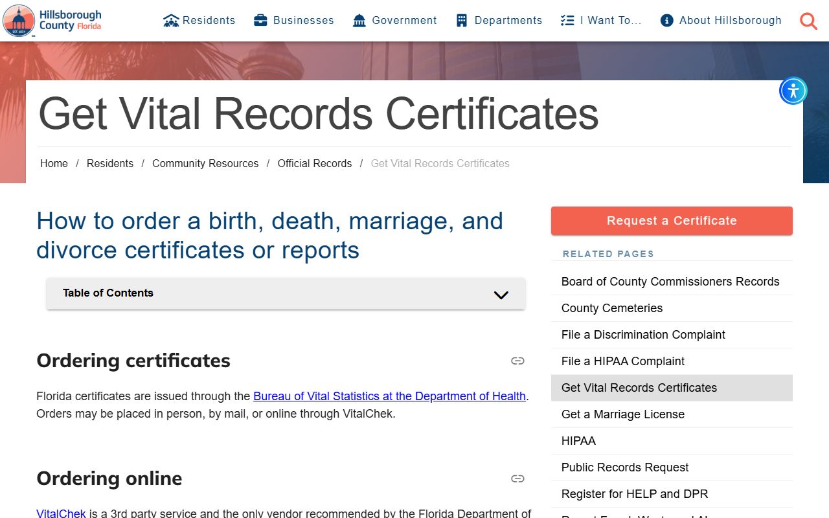Expand the Table of Contents chevron
829x518 pixels.
tap(501, 295)
